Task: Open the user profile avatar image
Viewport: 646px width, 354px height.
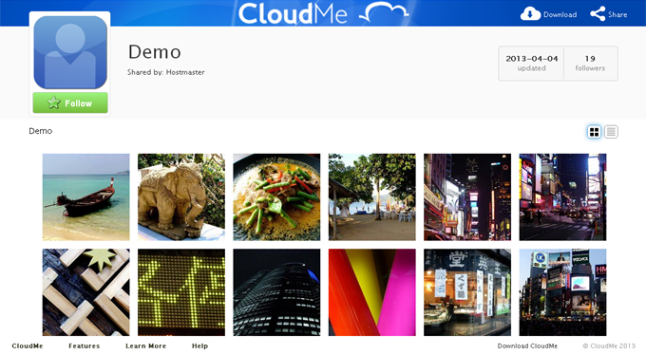Action: coord(70,52)
